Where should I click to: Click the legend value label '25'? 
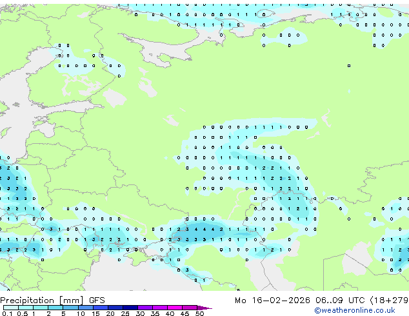click(x=125, y=313)
